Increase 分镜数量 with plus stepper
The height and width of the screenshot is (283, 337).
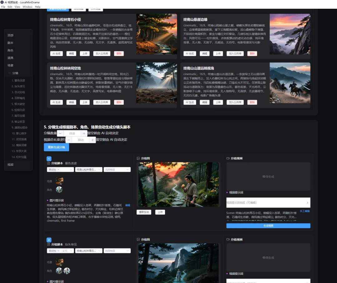84,133
